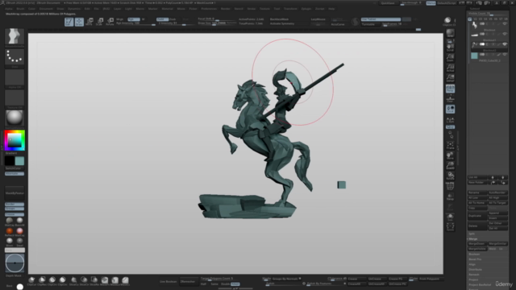
Task: Toggle Perspective view button
Action: click(x=450, y=89)
